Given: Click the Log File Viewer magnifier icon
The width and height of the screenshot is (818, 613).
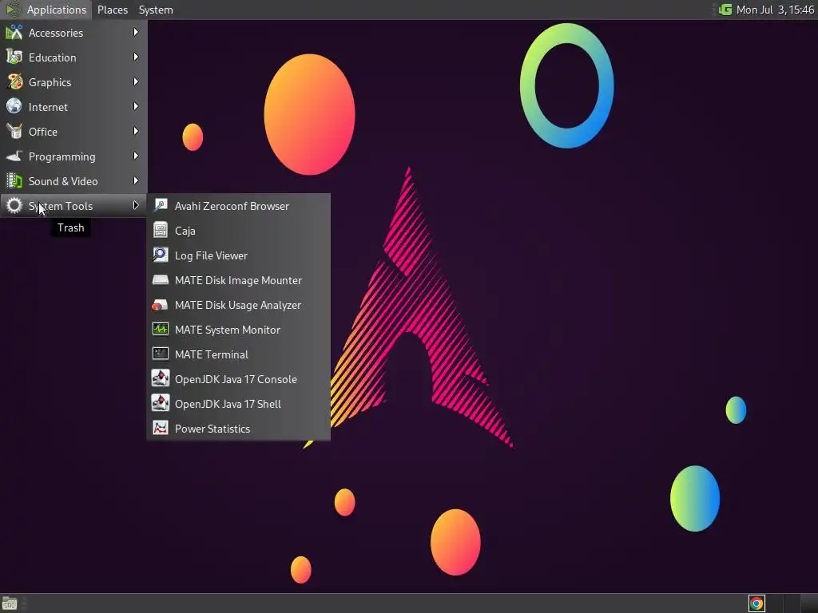Looking at the screenshot, I should (160, 255).
